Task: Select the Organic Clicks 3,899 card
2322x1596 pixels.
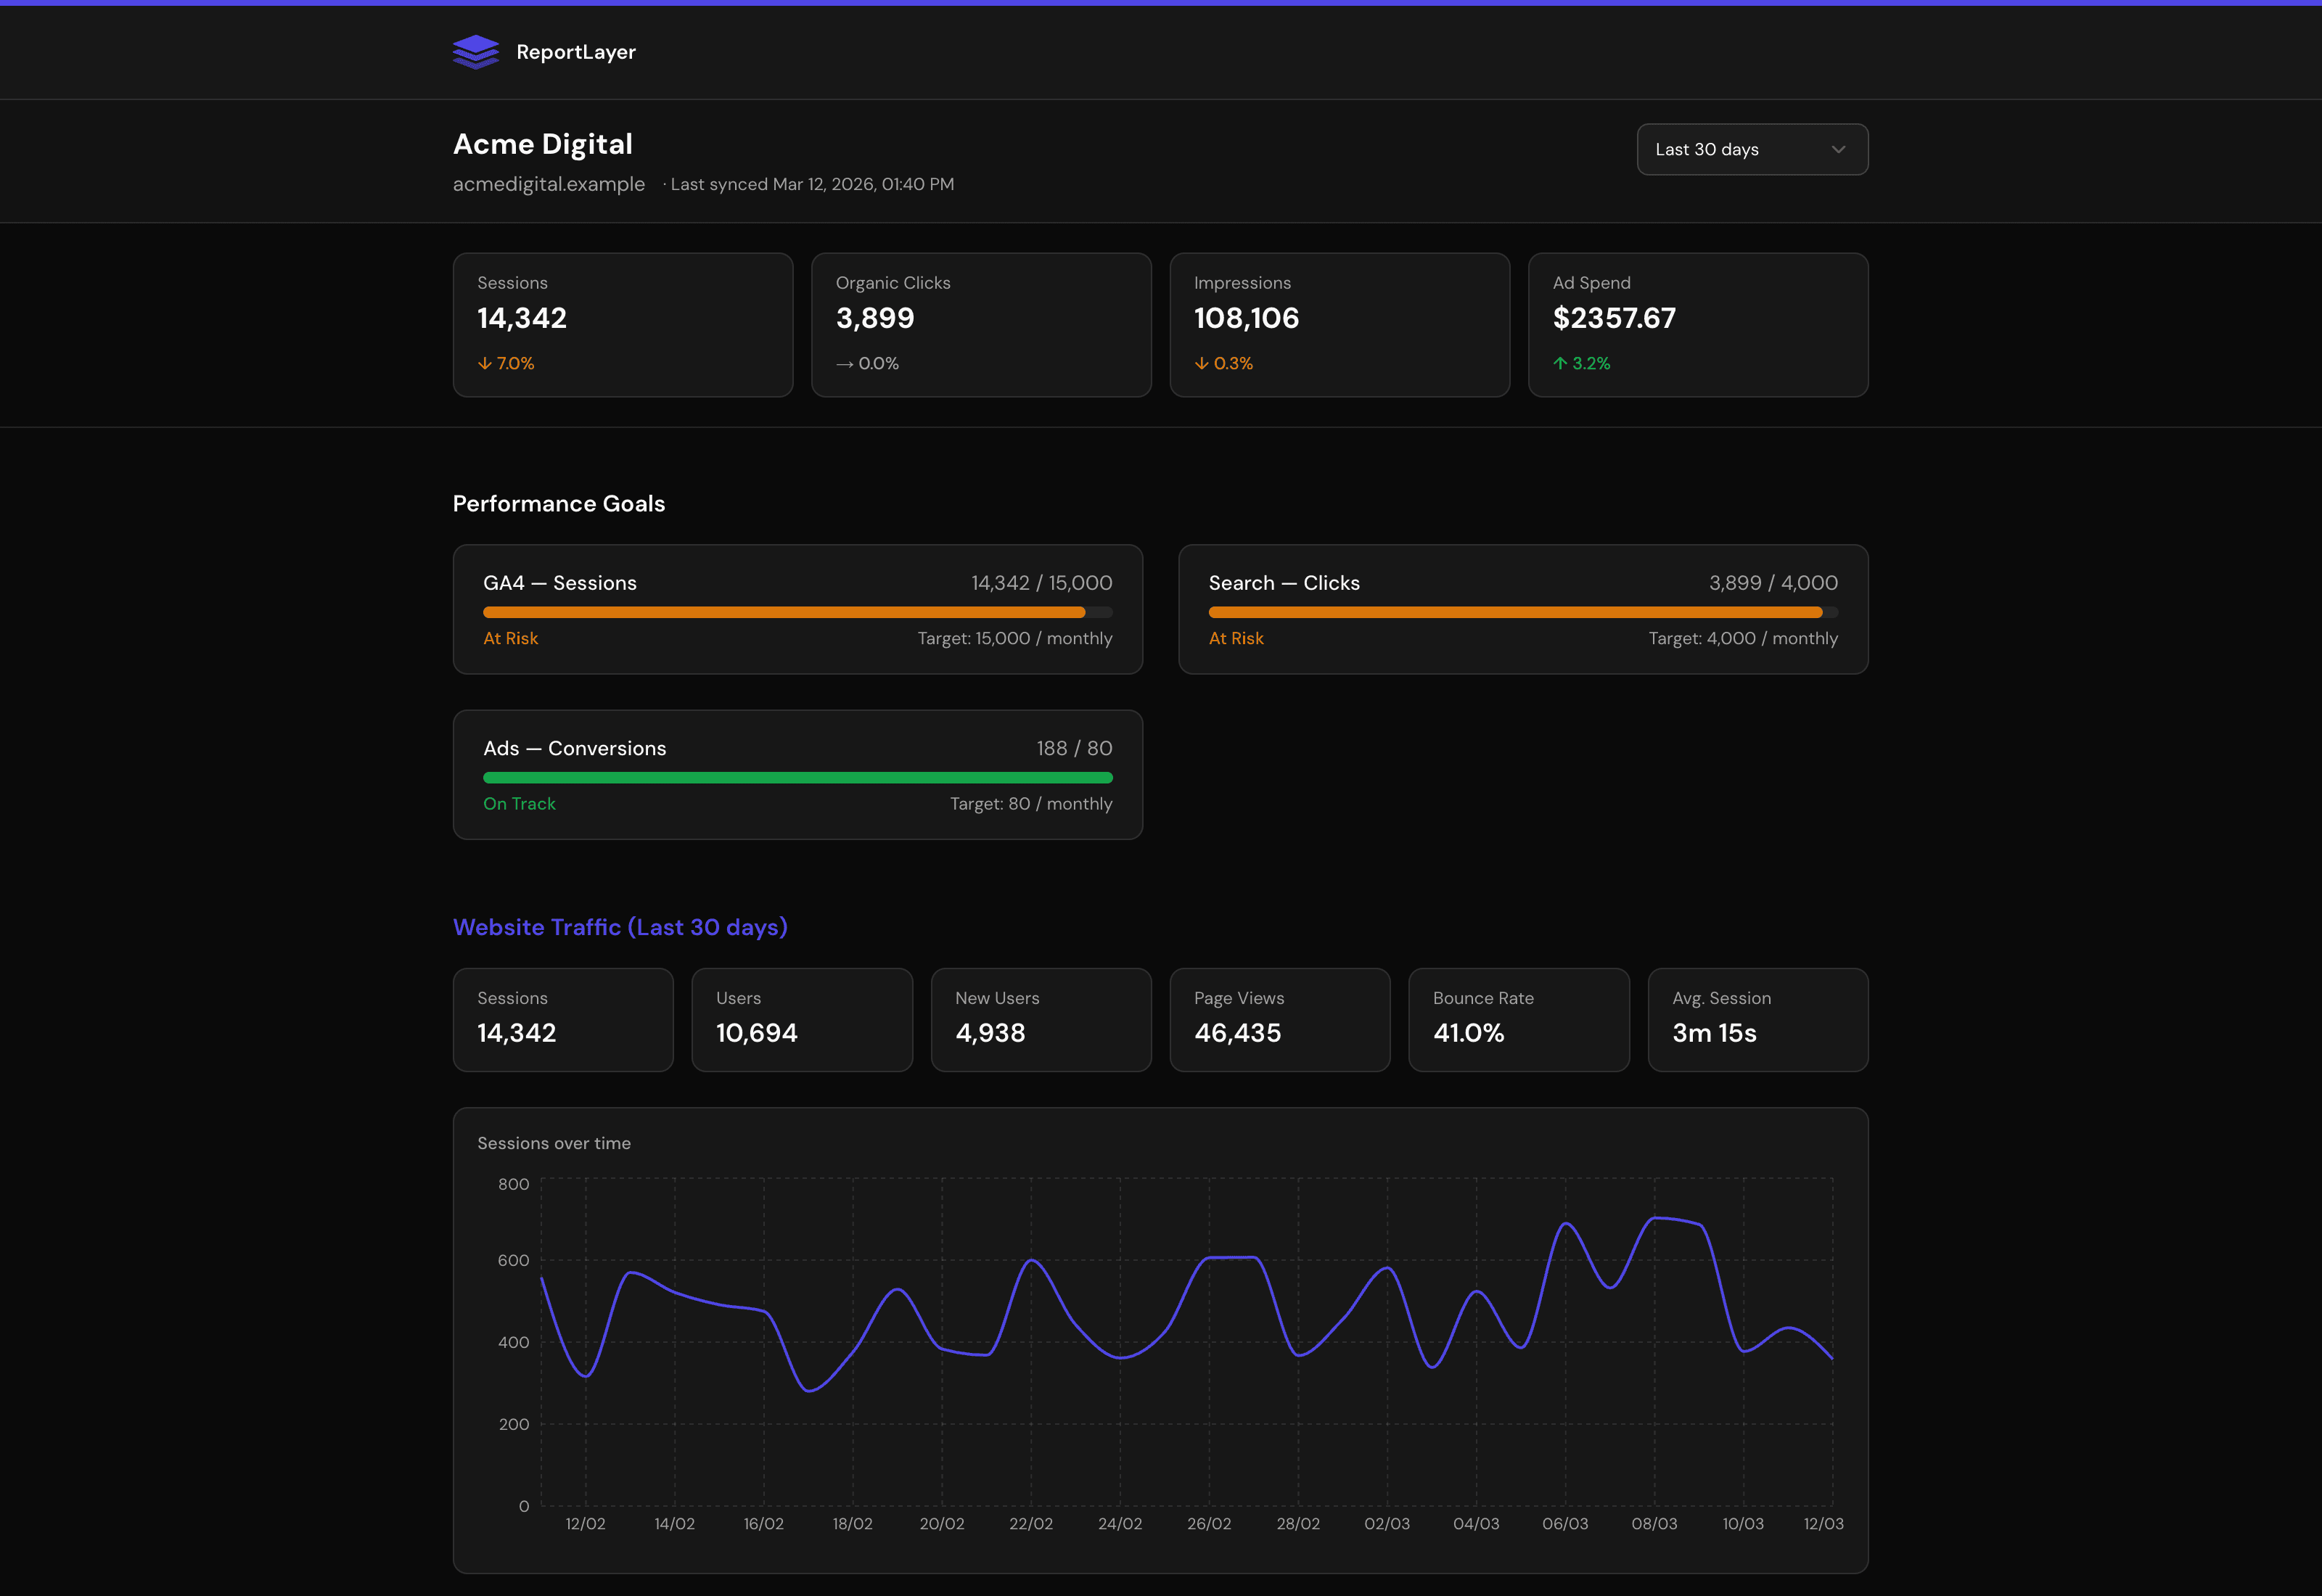Action: pos(981,325)
